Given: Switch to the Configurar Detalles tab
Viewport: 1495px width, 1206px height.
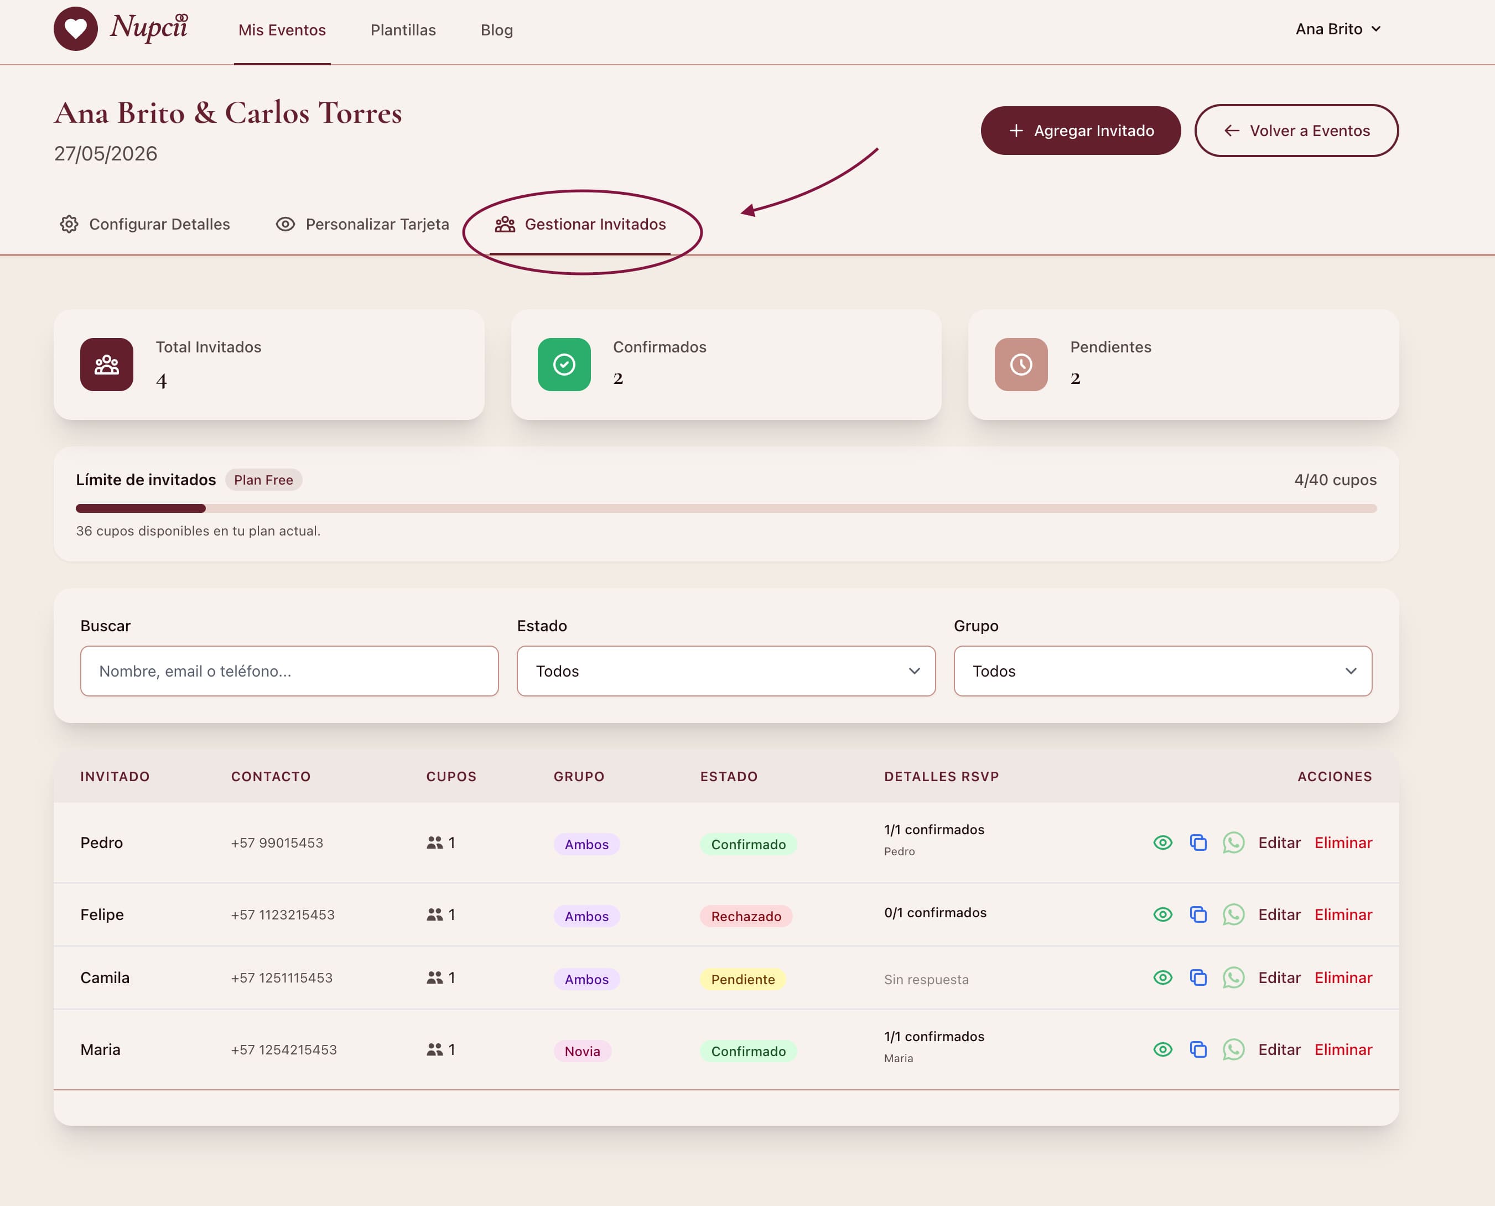Looking at the screenshot, I should pyautogui.click(x=145, y=225).
